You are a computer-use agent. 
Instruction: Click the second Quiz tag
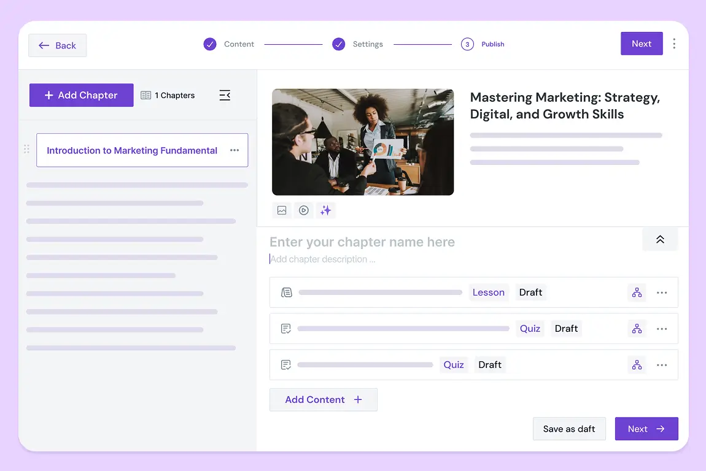click(454, 365)
